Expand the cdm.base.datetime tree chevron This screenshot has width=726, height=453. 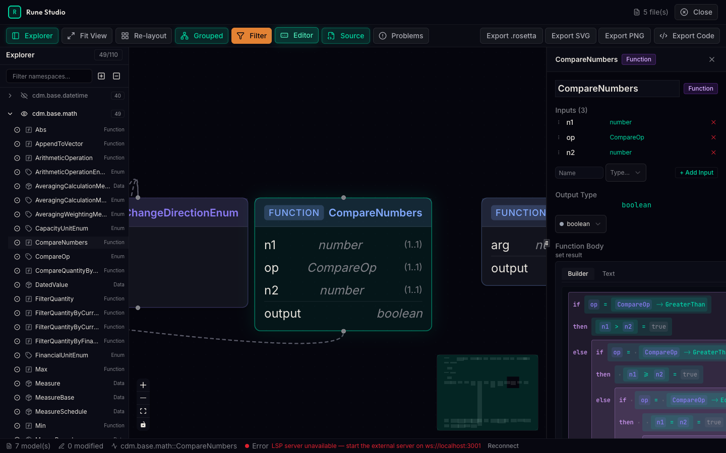click(10, 95)
